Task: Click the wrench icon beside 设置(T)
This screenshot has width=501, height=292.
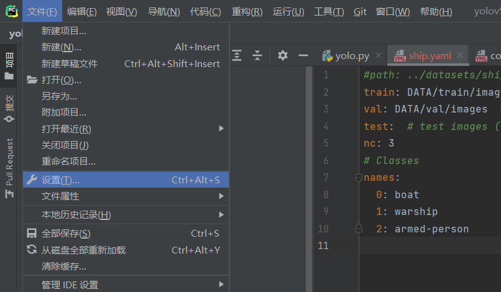Action: pyautogui.click(x=32, y=180)
